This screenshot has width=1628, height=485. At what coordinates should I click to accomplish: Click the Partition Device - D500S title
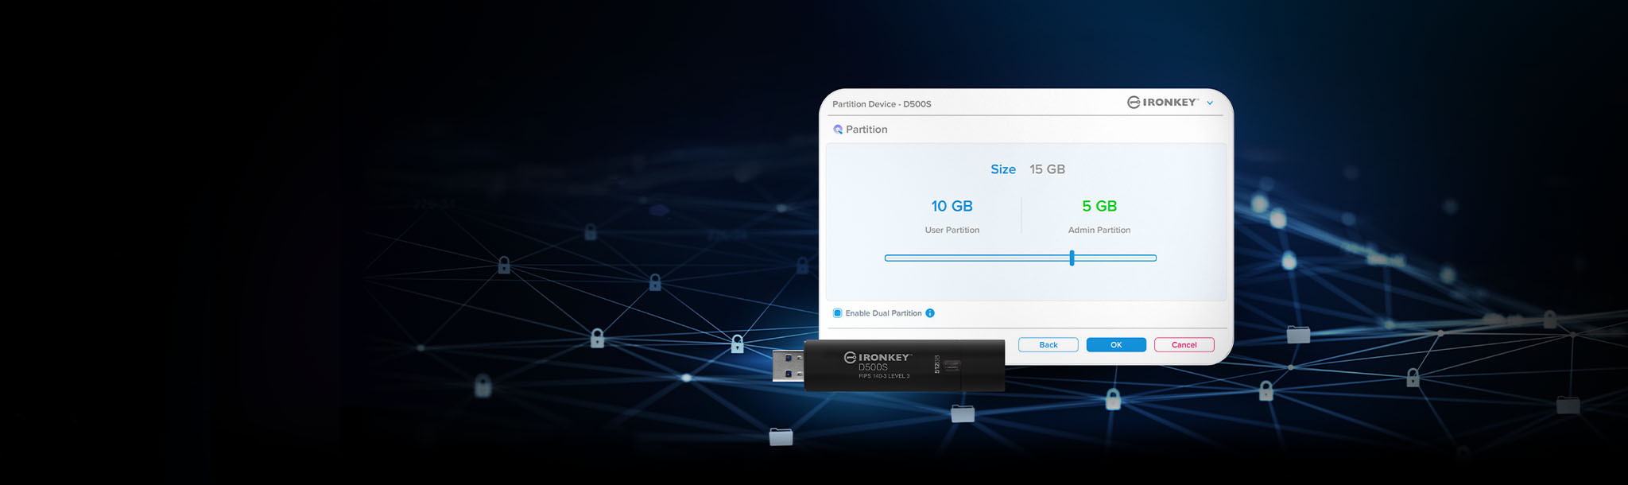point(882,104)
